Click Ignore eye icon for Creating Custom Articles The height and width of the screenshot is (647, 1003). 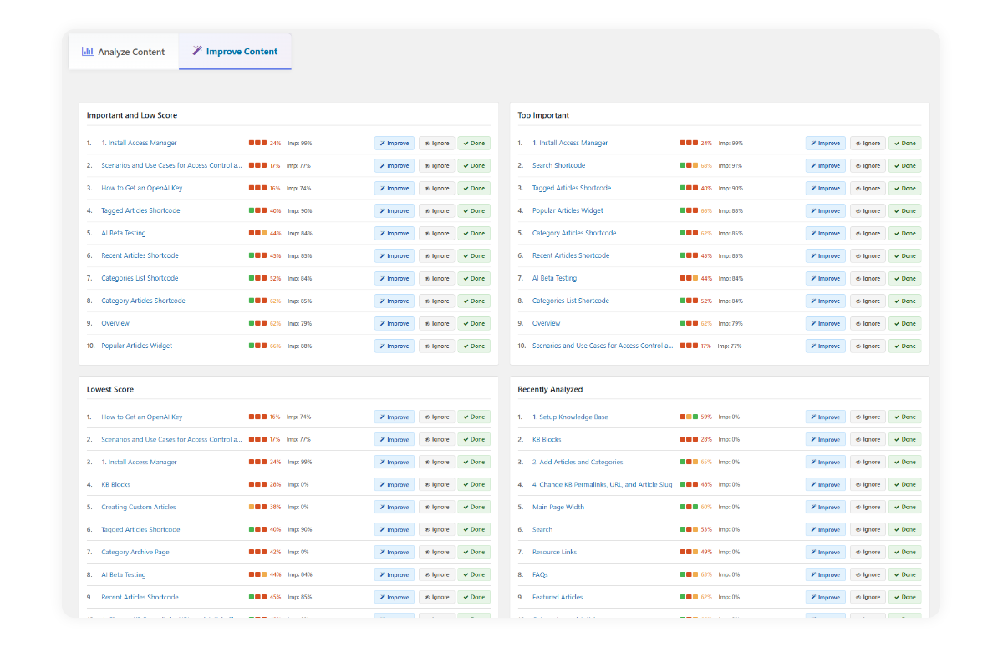click(427, 508)
